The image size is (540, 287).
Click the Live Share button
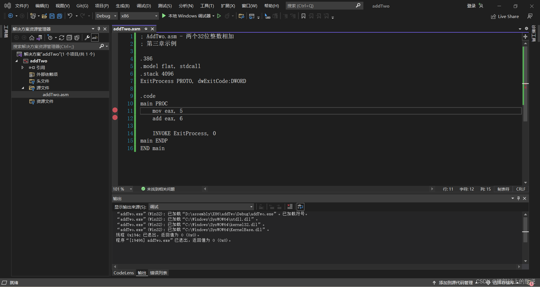pos(505,17)
